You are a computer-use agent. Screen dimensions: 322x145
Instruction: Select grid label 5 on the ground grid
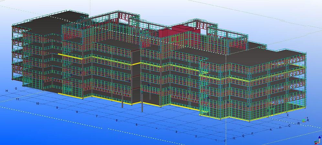[136, 125]
